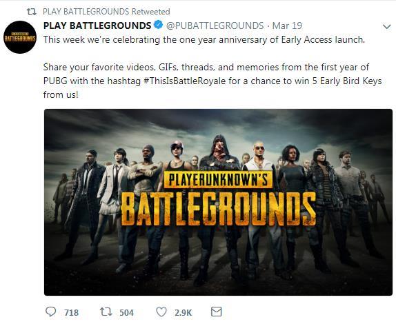Open the PLAY BATTLEGROUNDS profile avatar
The image size is (396, 324).
coord(20,37)
